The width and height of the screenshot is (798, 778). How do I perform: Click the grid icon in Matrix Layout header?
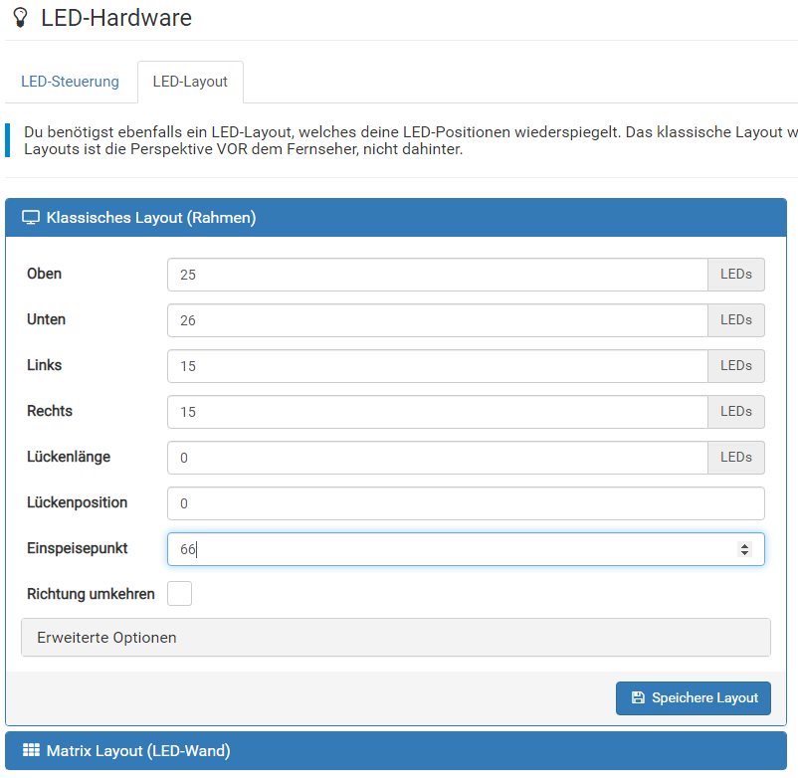pyautogui.click(x=31, y=751)
